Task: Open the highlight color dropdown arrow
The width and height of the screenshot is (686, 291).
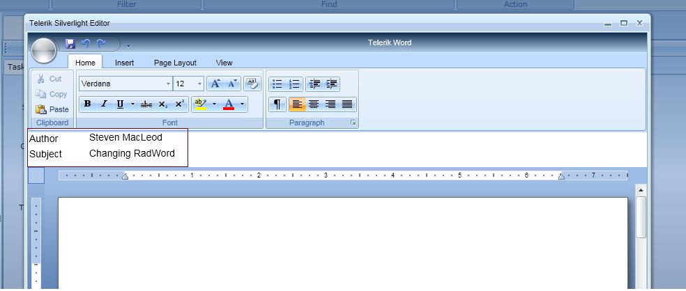Action: 215,104
